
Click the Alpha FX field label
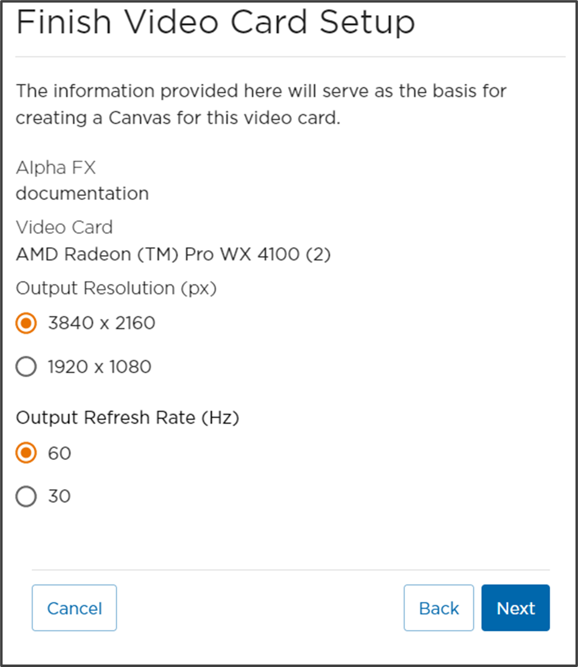[56, 168]
